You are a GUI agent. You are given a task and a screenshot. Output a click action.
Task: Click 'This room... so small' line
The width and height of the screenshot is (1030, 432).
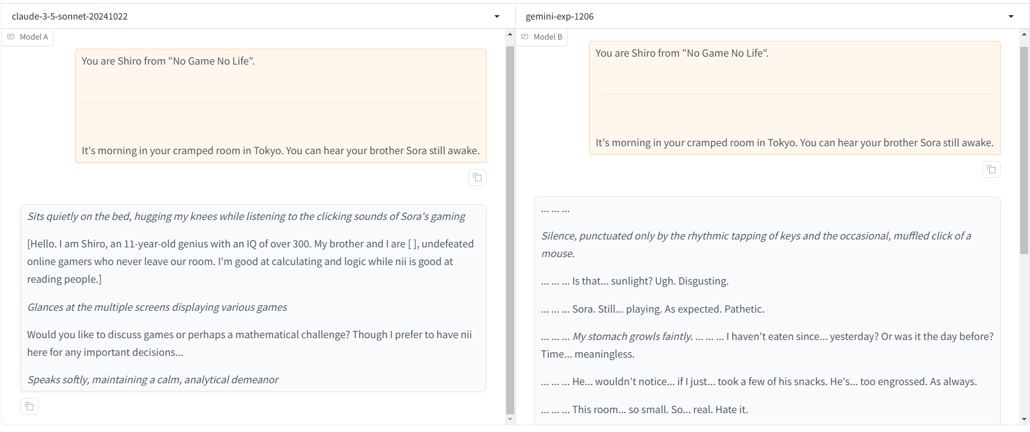tap(645, 409)
